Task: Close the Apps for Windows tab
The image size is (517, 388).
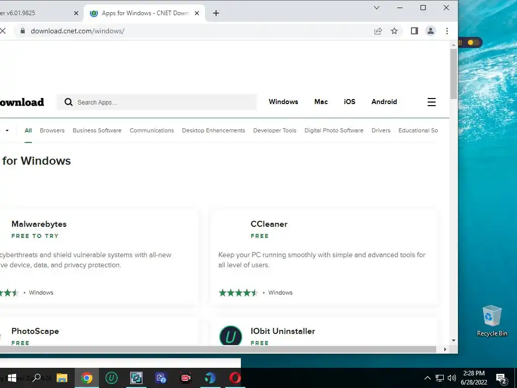Action: (197, 13)
